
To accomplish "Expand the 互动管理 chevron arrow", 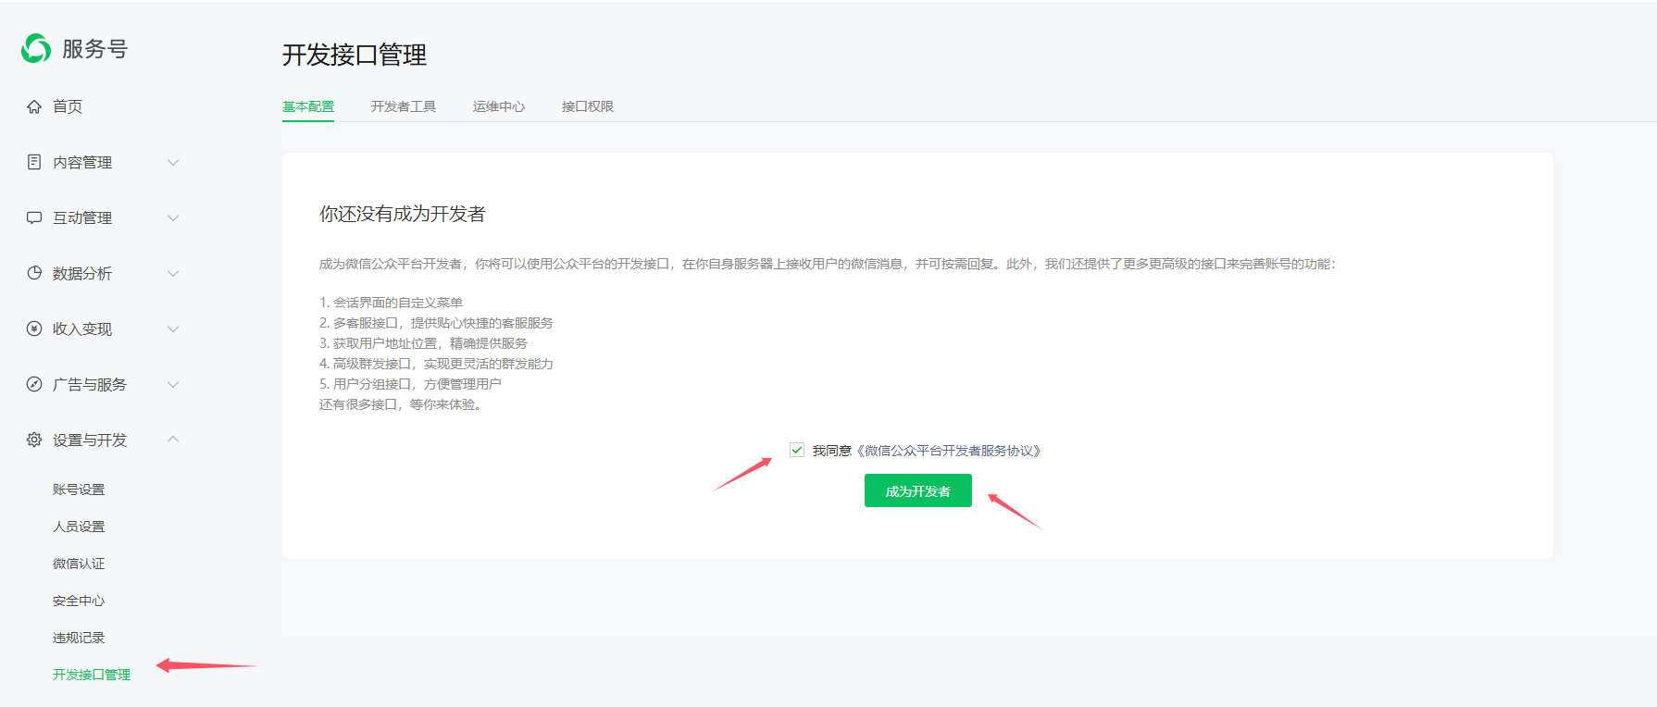I will 173,217.
